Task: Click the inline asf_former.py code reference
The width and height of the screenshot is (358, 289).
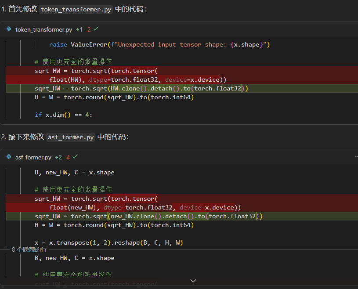Action: pos(71,137)
